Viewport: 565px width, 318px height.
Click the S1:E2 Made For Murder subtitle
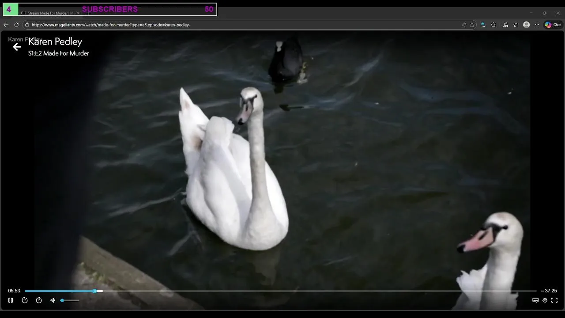59,53
